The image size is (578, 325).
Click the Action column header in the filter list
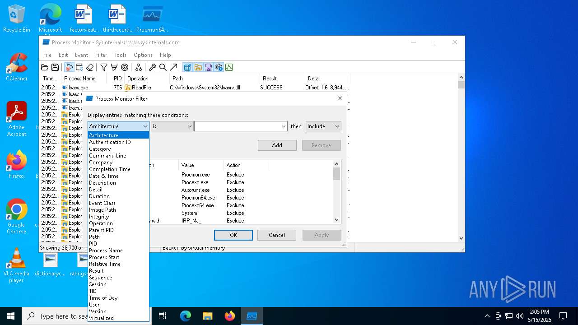(x=246, y=165)
